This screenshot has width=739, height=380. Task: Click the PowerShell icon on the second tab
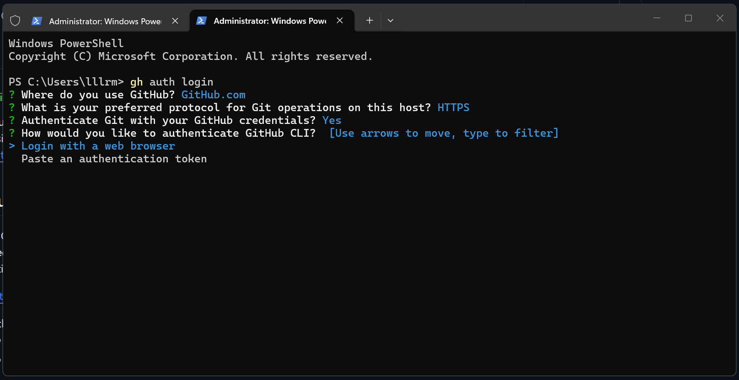point(202,21)
